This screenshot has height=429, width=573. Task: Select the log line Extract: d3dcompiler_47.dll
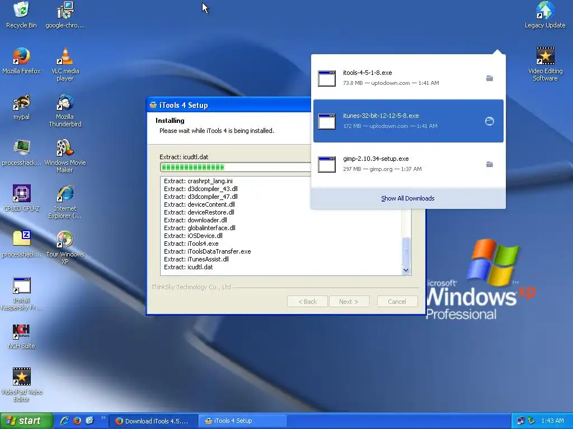tap(201, 197)
